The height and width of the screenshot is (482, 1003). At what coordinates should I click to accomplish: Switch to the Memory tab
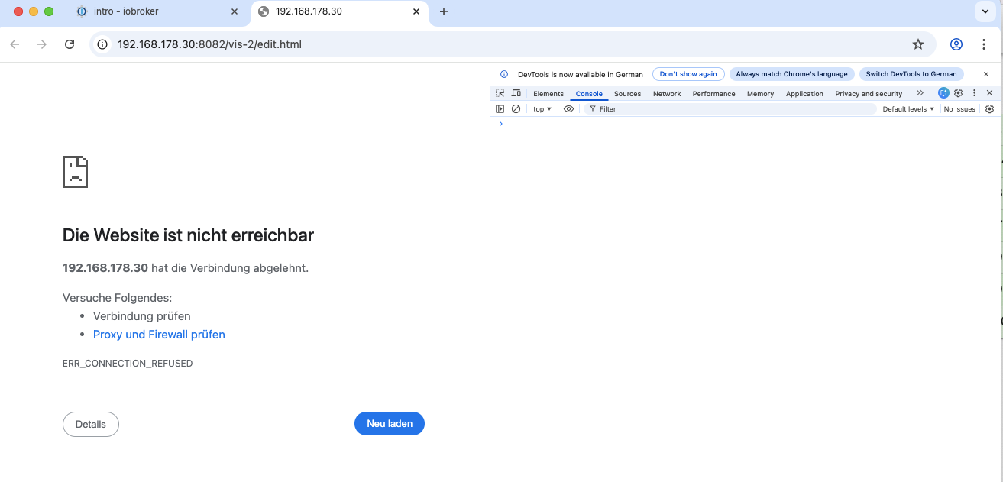(x=760, y=94)
